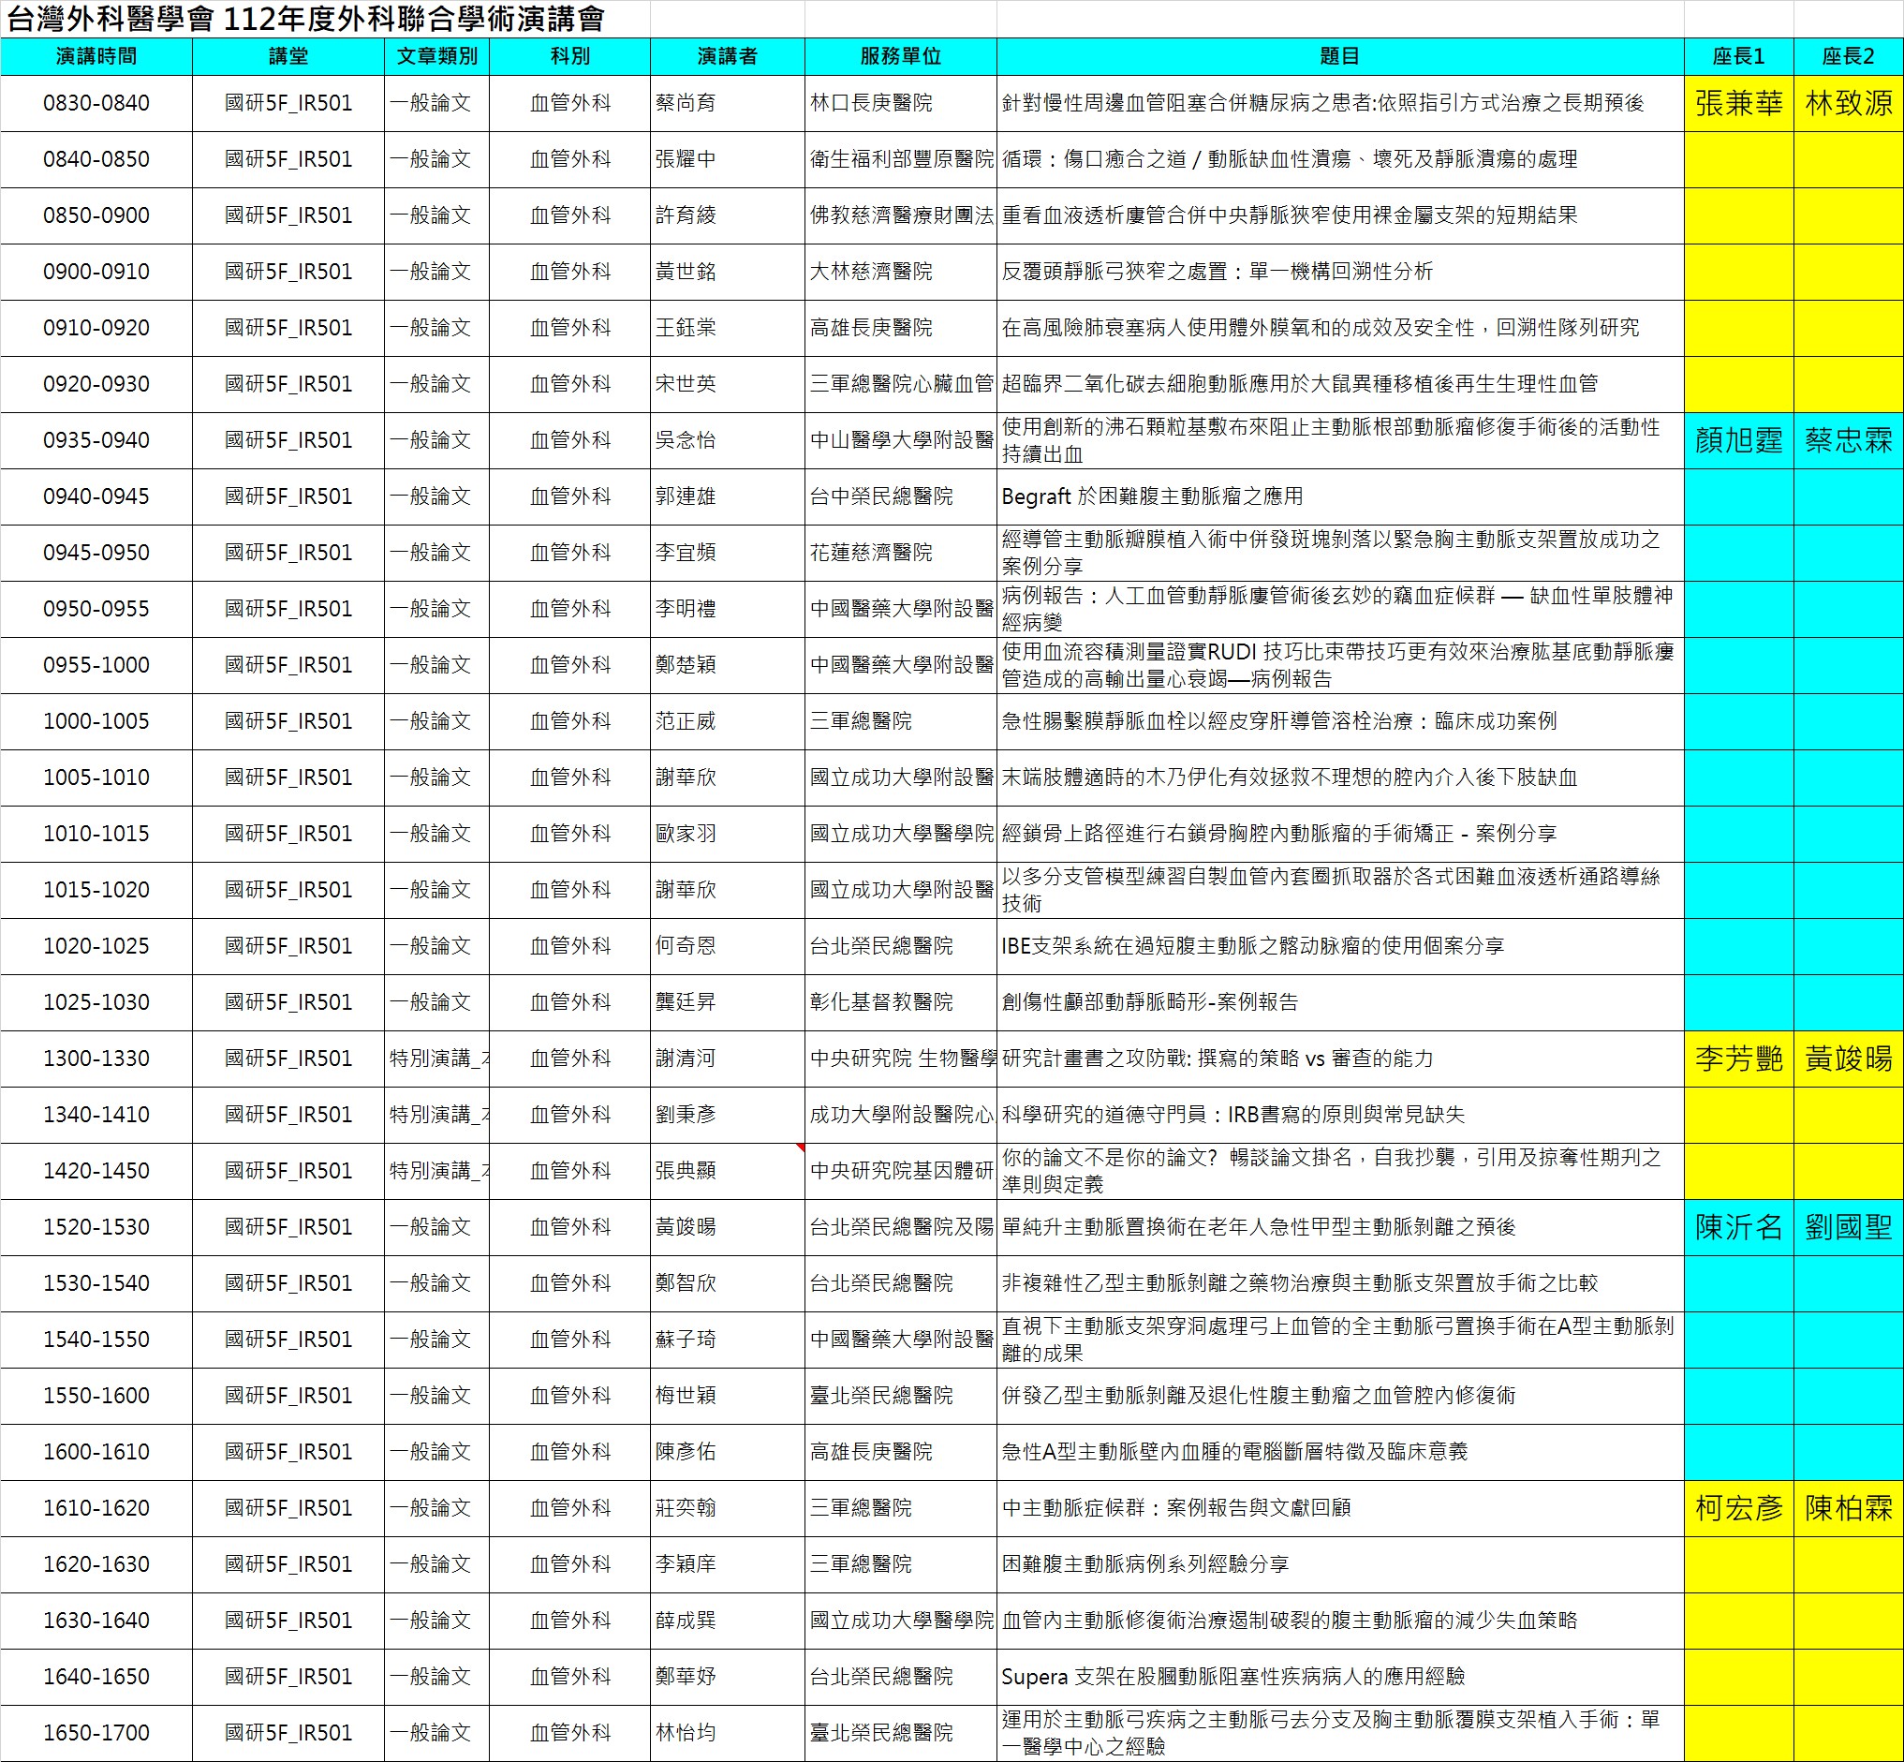Select the 服務單位 header cell

901,56
